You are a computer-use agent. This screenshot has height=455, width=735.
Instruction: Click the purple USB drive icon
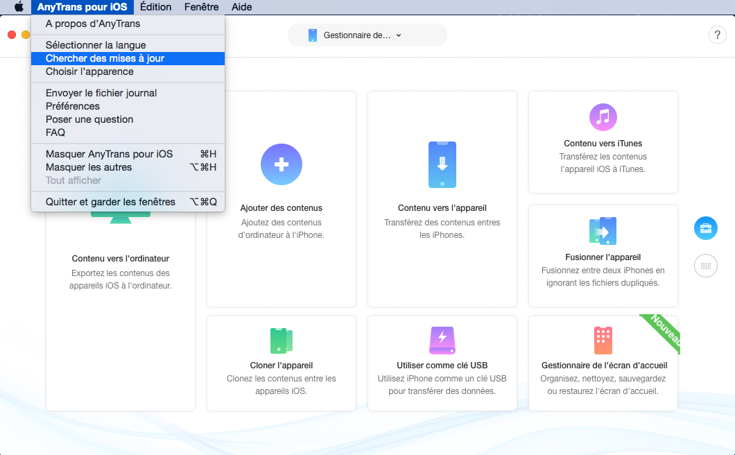coord(442,340)
